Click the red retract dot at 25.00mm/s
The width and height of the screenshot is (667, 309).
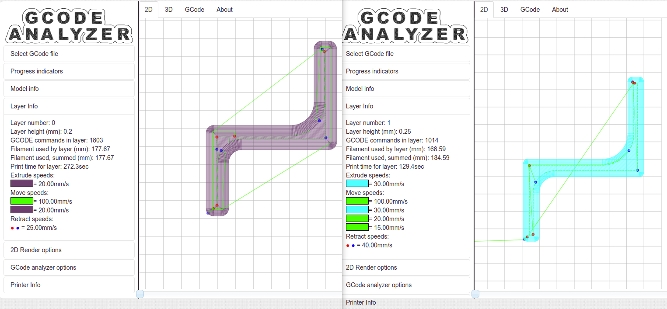tap(12, 228)
